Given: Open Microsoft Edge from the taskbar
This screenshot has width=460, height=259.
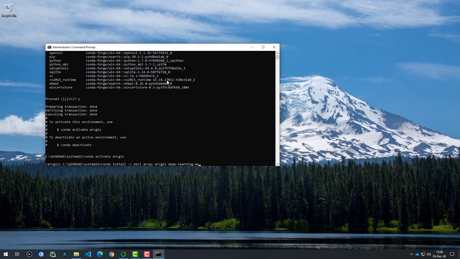Looking at the screenshot, I should pos(100,254).
